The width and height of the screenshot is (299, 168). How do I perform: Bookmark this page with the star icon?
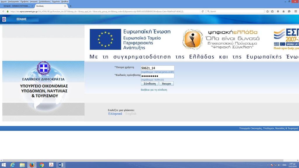coord(267,11)
